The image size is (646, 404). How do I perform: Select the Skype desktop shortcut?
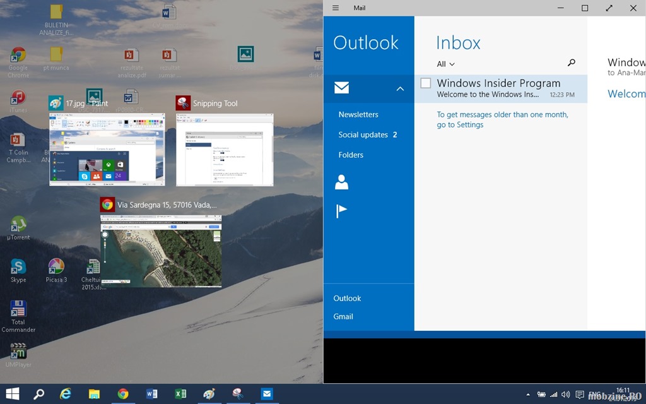18,271
